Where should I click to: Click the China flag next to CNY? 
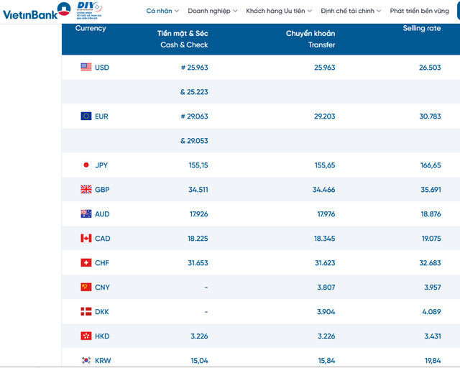[86, 287]
